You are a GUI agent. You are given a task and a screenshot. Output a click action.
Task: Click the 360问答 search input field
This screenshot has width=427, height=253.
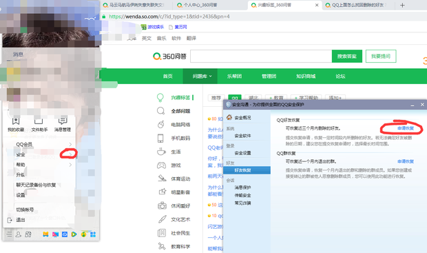pyautogui.click(x=261, y=56)
